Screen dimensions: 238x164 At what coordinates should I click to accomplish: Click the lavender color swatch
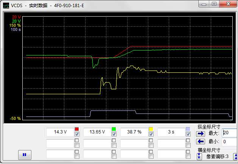click(x=188, y=129)
